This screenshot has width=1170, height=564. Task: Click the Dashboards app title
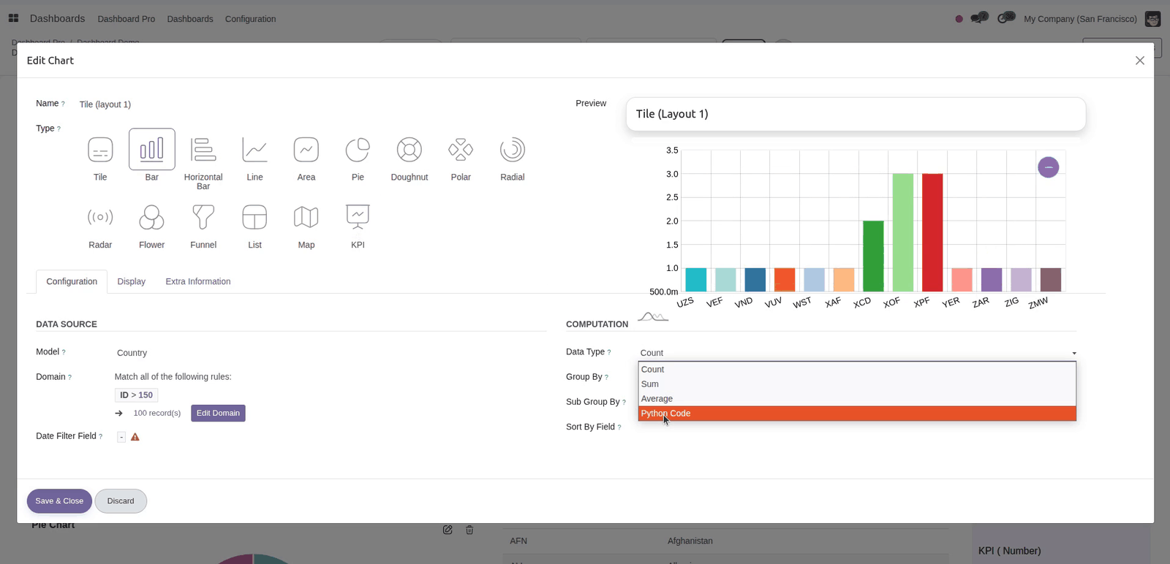pos(57,18)
